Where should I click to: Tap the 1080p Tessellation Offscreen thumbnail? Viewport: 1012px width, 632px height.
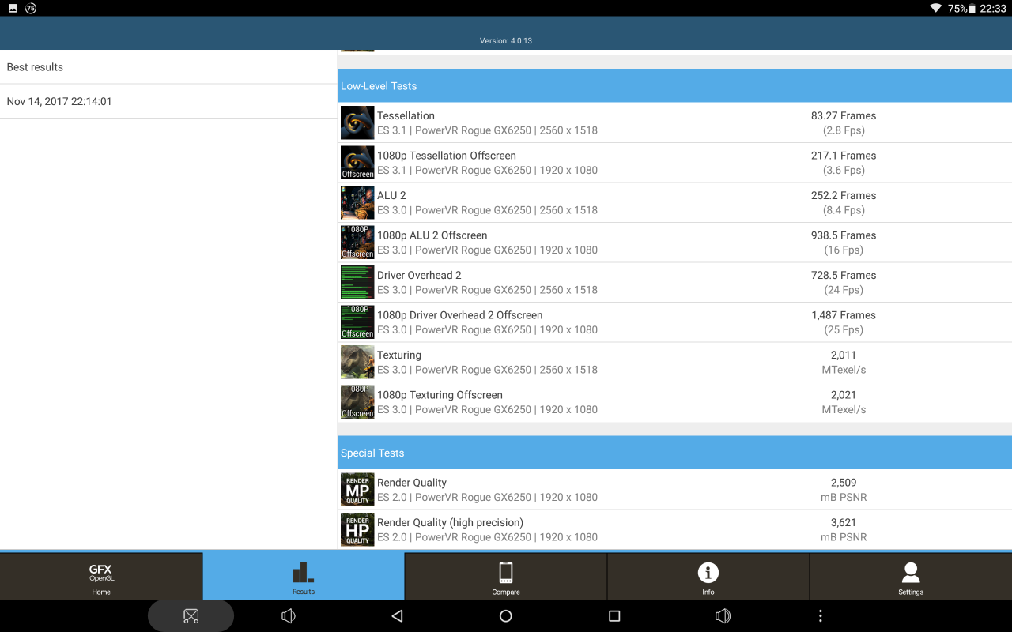tap(357, 163)
